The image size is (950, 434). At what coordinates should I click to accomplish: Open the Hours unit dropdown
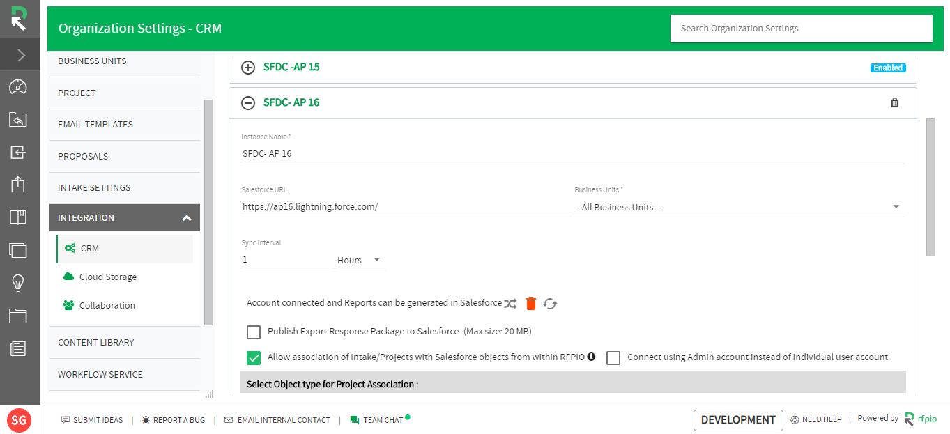pyautogui.click(x=360, y=260)
